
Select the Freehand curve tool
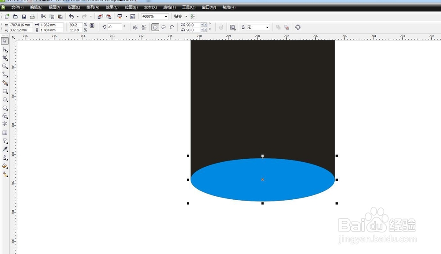tap(5, 74)
